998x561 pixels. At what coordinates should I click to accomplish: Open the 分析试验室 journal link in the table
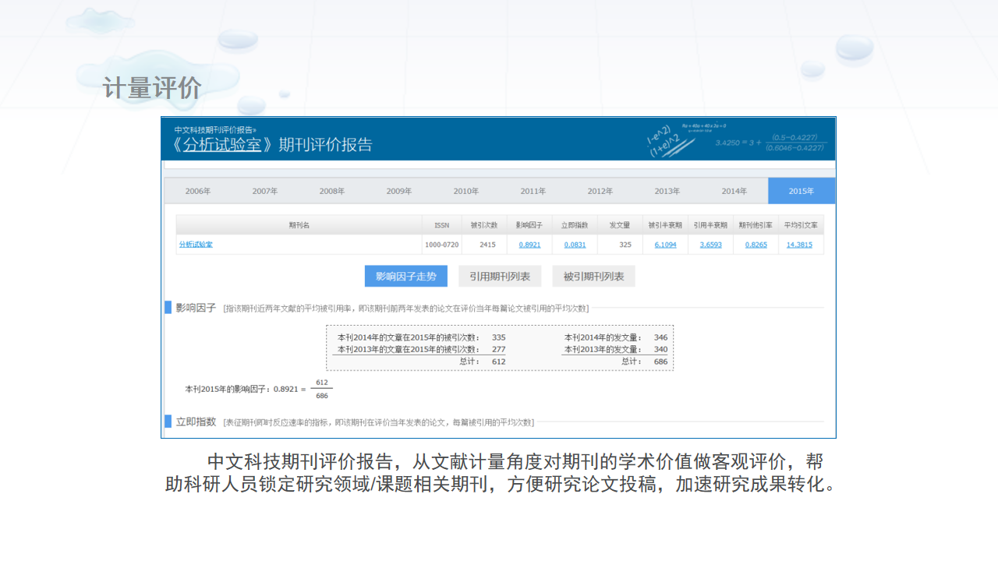pos(196,245)
